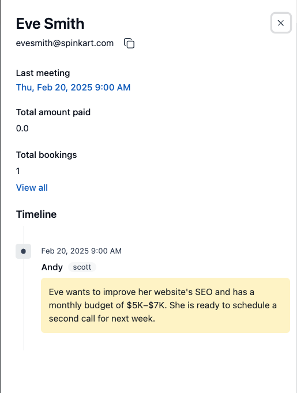Image resolution: width=297 pixels, height=393 pixels.
Task: Select the 0.0 amount paid value
Action: (x=22, y=129)
